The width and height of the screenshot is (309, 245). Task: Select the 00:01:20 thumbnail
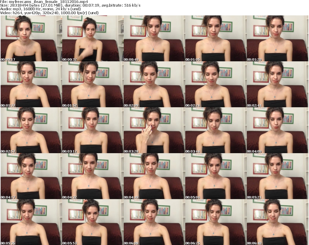pos(277,38)
